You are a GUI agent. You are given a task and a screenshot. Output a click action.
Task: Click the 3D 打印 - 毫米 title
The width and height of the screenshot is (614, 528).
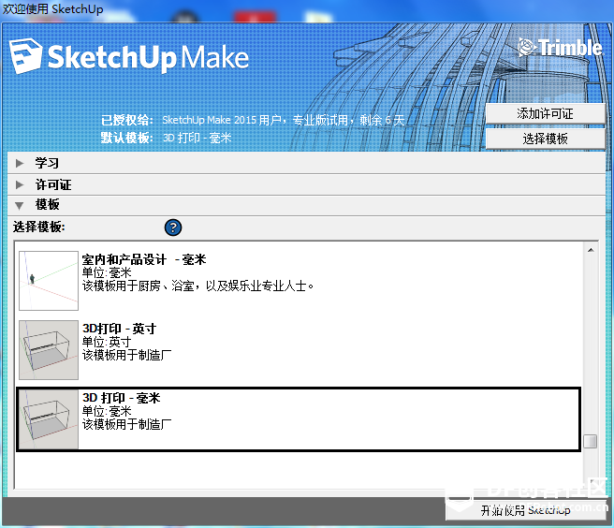tap(121, 398)
